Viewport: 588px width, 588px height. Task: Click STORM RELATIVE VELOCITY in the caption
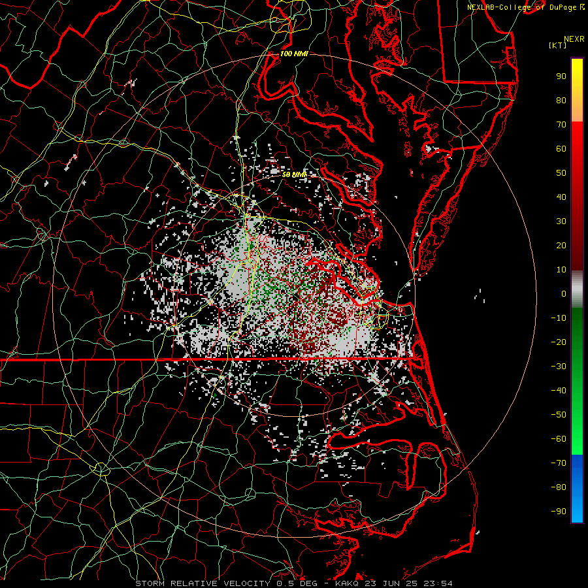203,583
